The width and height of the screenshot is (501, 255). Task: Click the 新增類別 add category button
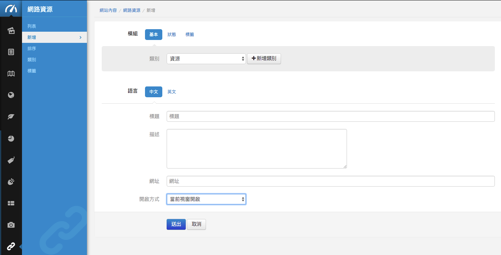264,59
